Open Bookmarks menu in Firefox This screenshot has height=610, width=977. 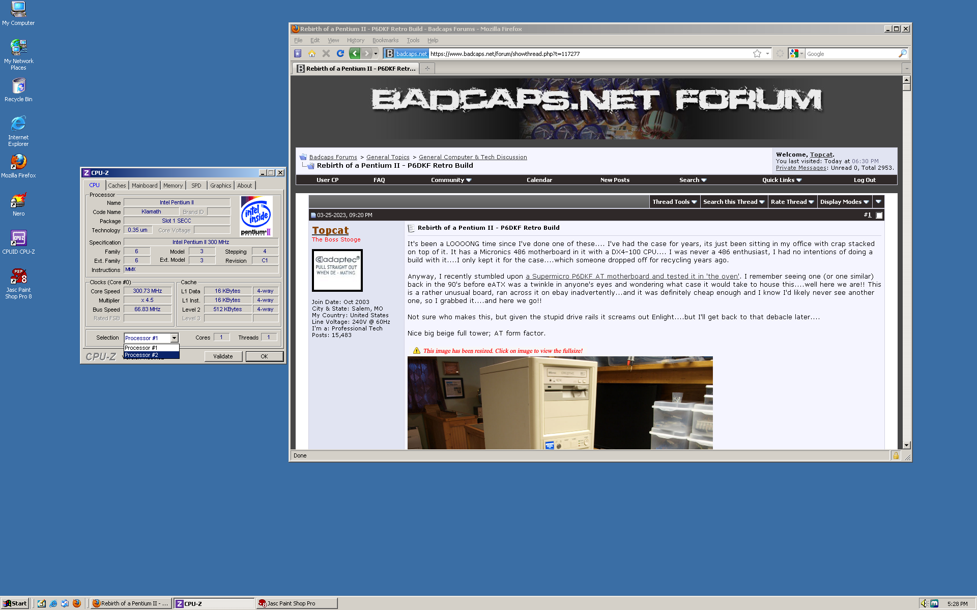385,40
